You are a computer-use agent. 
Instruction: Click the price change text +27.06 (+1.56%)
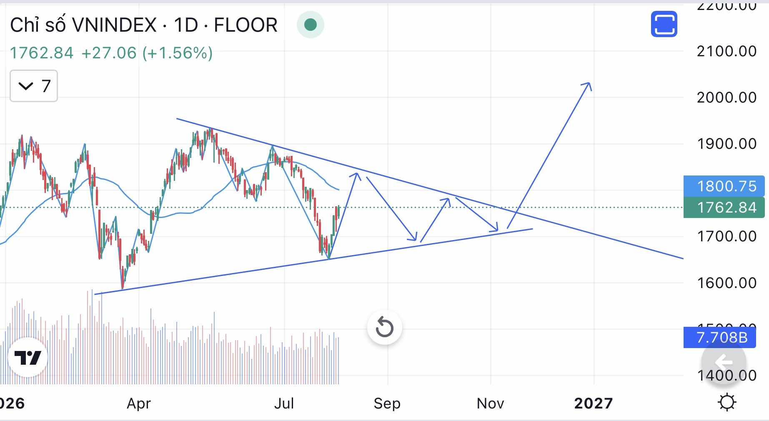pyautogui.click(x=147, y=53)
